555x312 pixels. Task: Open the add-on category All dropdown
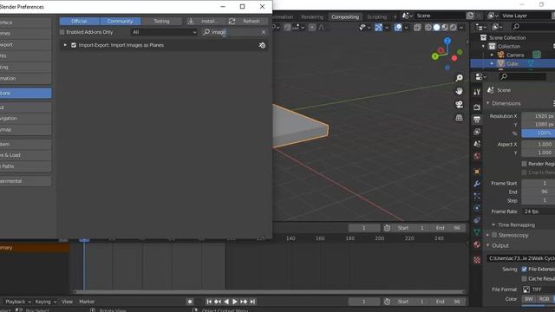pos(164,32)
